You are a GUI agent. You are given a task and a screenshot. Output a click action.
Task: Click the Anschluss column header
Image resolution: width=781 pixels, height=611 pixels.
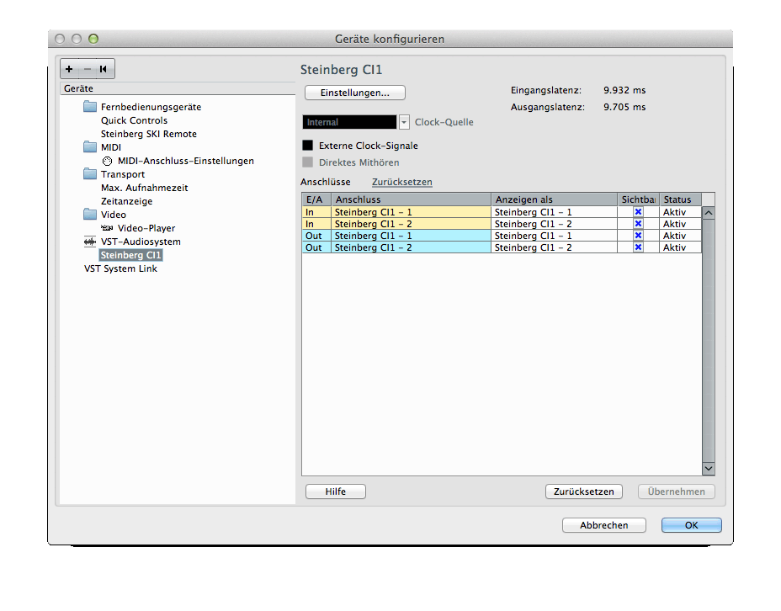412,199
